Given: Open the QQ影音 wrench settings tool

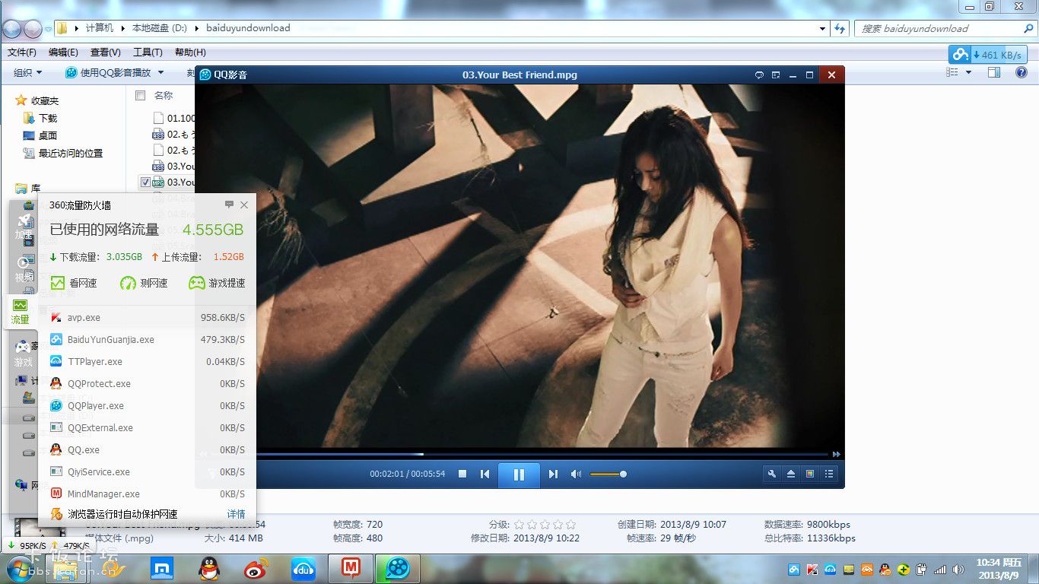Looking at the screenshot, I should (x=772, y=474).
